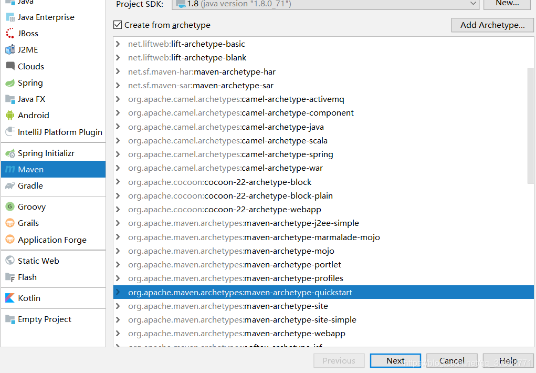536x373 pixels.
Task: Select camel-archetype-component archetype
Action: tap(323, 112)
